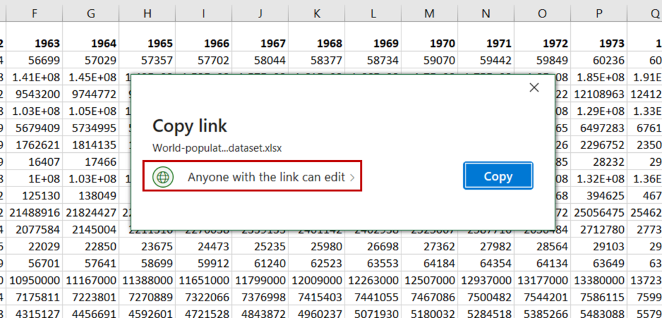662x318 pixels.
Task: Select cell containing 58044
Action: point(260,60)
